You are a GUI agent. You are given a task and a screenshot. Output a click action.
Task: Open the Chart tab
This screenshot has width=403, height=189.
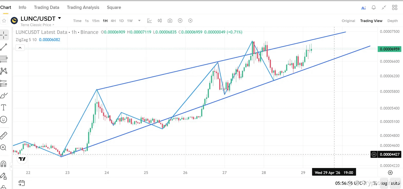(5, 7)
